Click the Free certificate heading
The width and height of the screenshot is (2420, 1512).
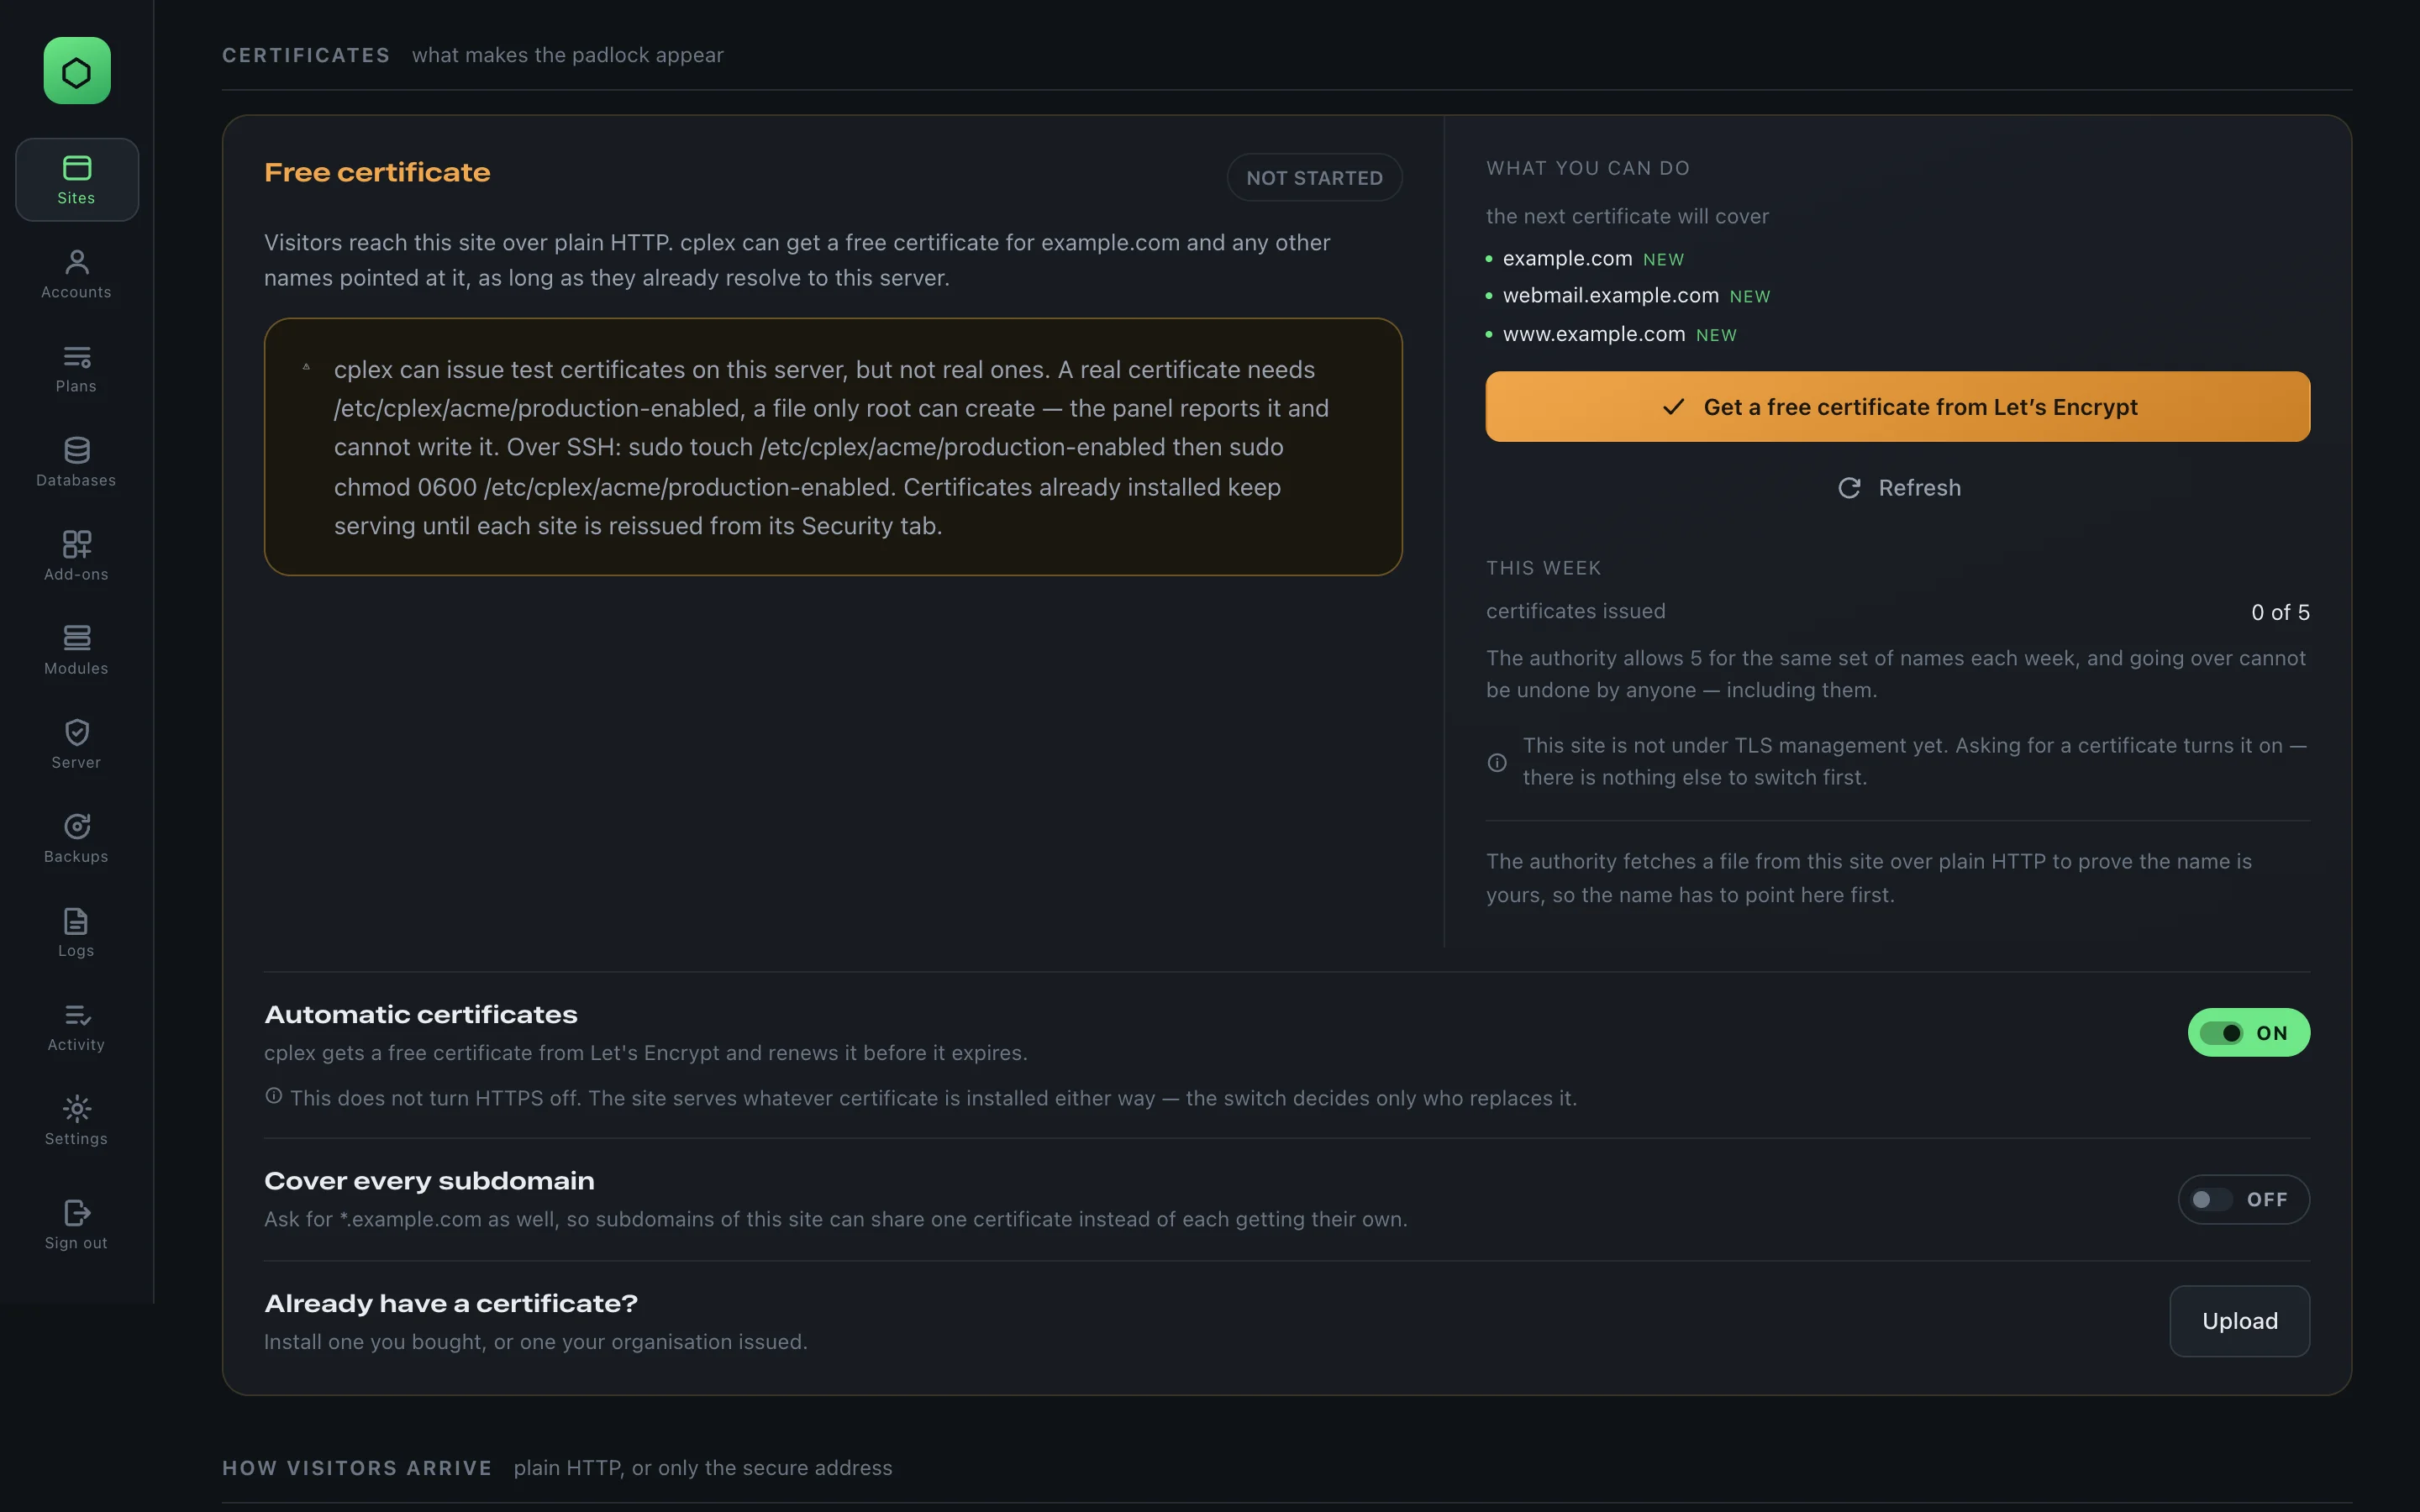(x=377, y=173)
